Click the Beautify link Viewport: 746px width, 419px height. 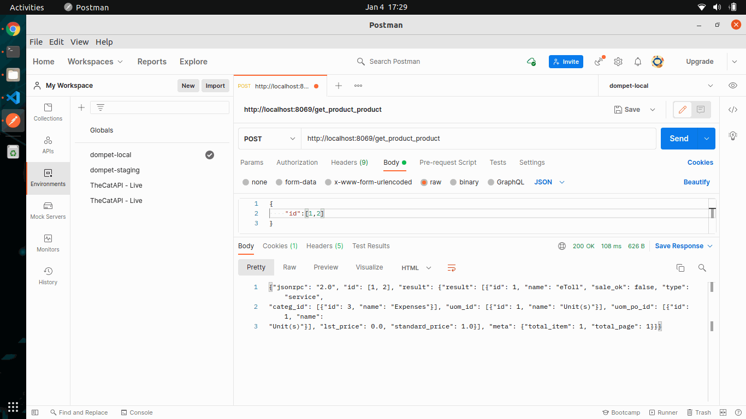tap(696, 182)
